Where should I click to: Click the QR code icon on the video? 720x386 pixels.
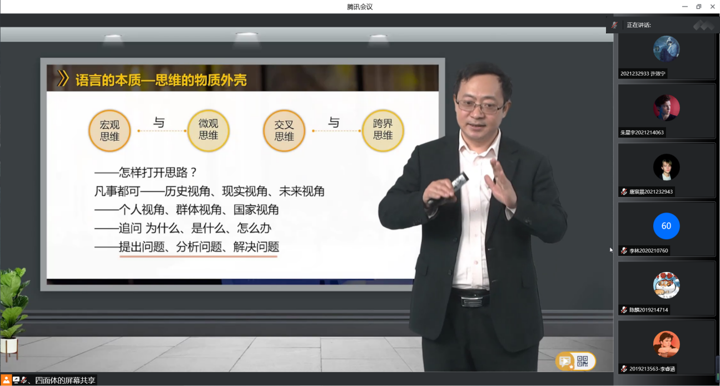tap(582, 362)
